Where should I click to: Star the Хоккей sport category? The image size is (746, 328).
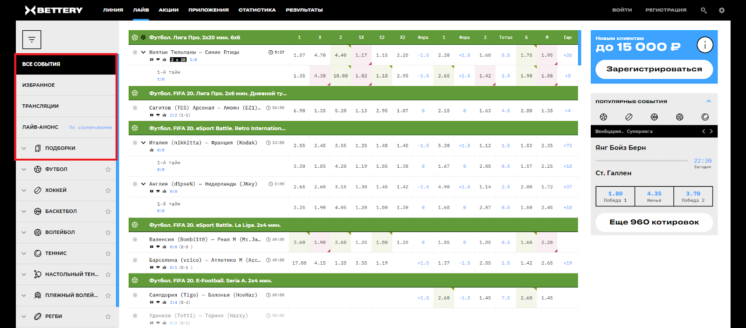[x=108, y=191]
